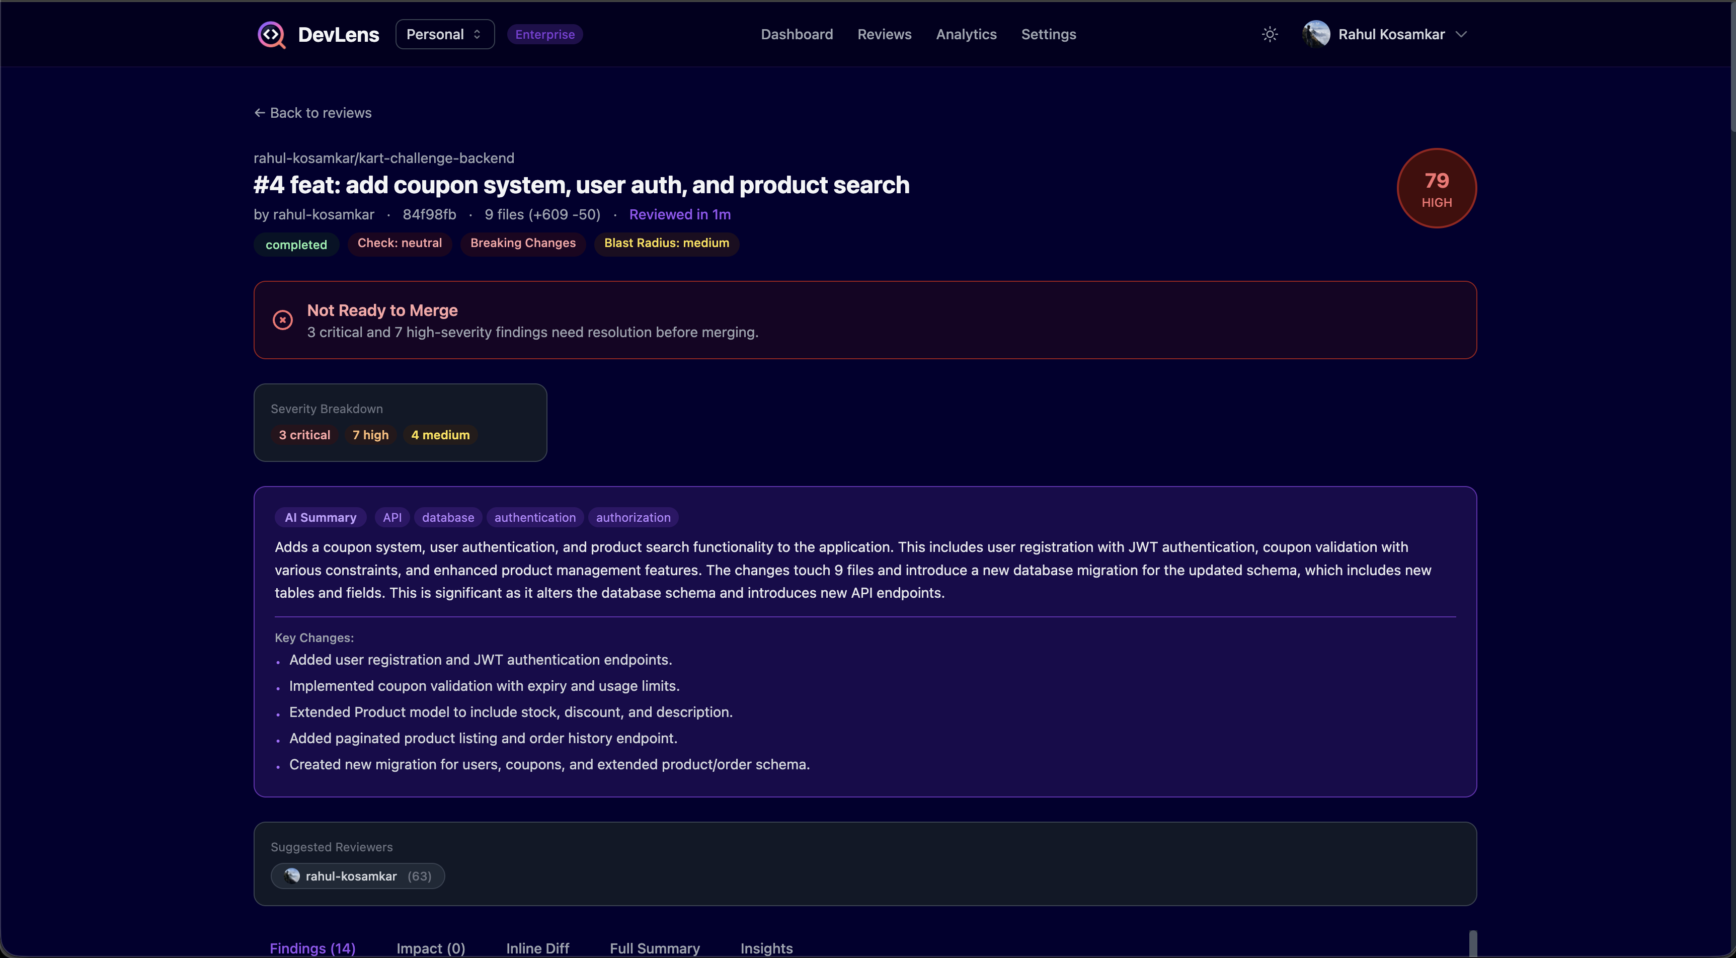The image size is (1736, 958).
Task: Open the Personal workspace switcher
Action: coord(445,34)
